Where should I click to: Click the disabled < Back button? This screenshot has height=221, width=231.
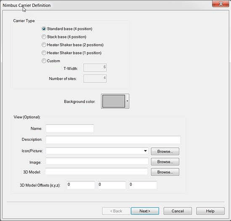(116, 211)
